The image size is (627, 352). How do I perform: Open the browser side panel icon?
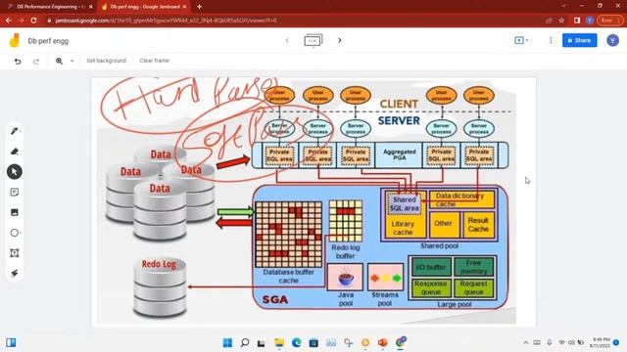click(x=577, y=21)
